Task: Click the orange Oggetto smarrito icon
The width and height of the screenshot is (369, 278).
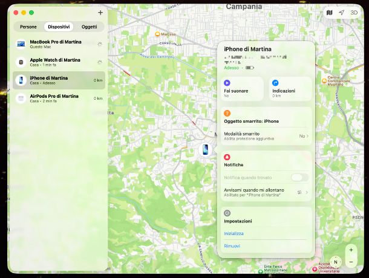Action: pos(227,113)
